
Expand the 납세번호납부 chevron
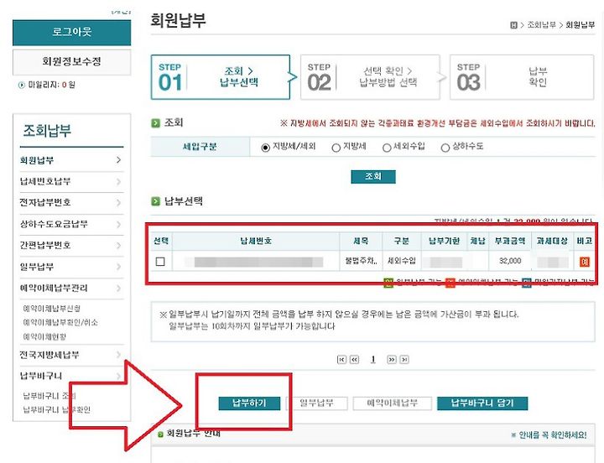point(118,181)
